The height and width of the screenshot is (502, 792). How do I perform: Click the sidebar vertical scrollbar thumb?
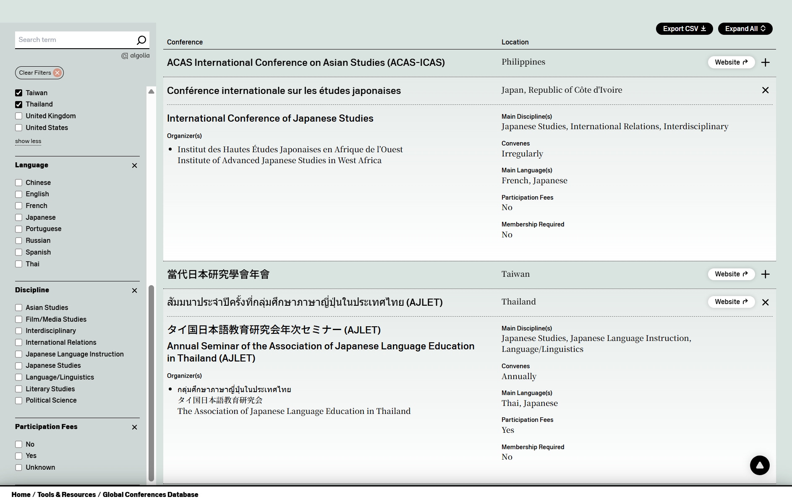pyautogui.click(x=152, y=382)
